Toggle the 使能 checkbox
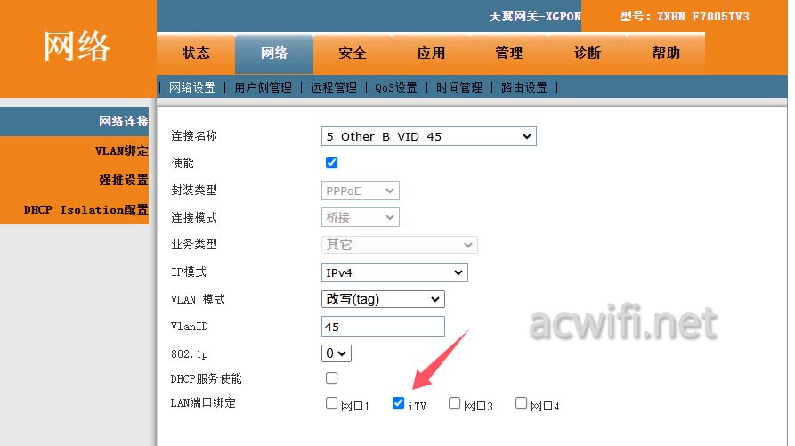 (331, 163)
